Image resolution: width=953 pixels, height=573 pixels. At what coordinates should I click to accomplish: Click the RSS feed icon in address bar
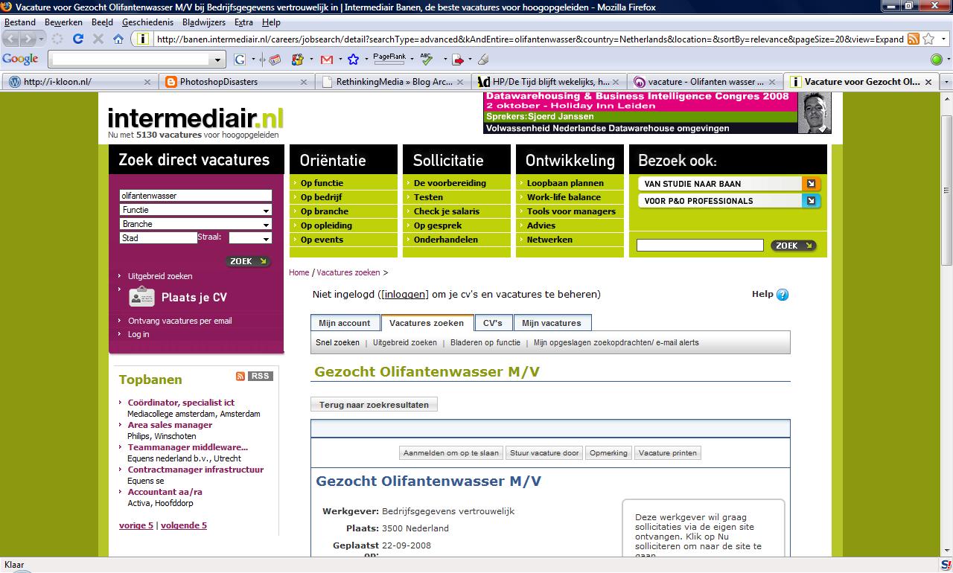pyautogui.click(x=913, y=39)
